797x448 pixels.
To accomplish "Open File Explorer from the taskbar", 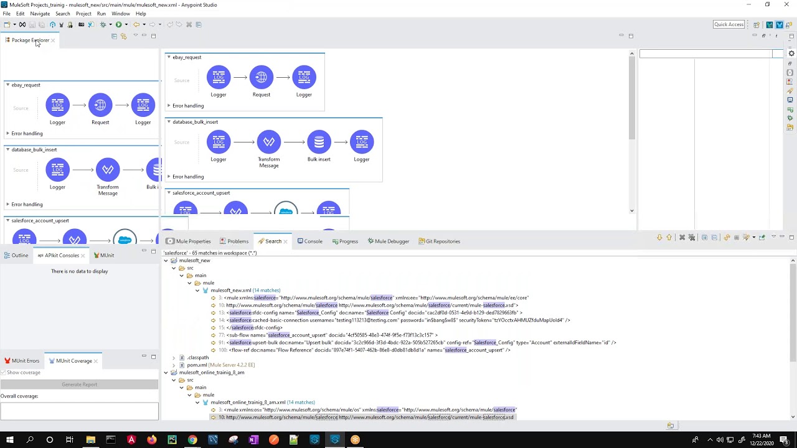I will click(x=90, y=440).
